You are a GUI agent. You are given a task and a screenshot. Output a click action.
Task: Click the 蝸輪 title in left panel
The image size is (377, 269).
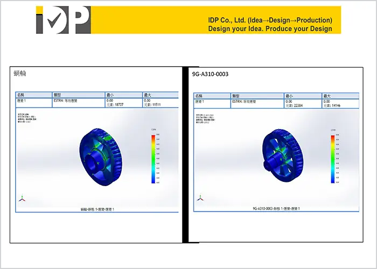20,73
